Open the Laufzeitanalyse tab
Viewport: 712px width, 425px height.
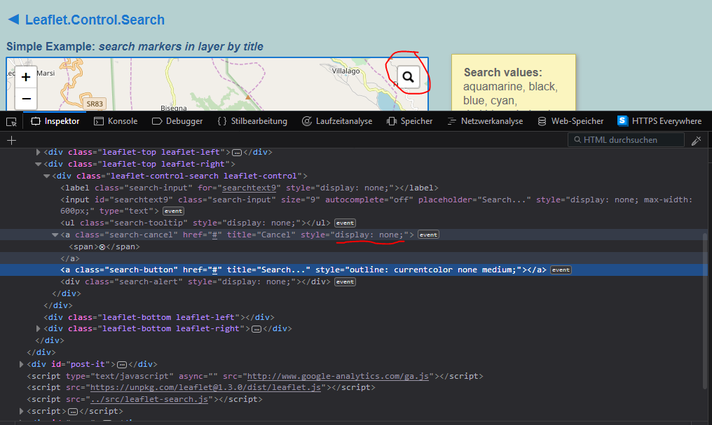[337, 121]
